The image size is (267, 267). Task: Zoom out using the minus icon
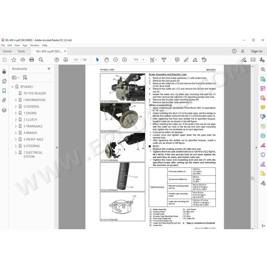pyautogui.click(x=116, y=60)
